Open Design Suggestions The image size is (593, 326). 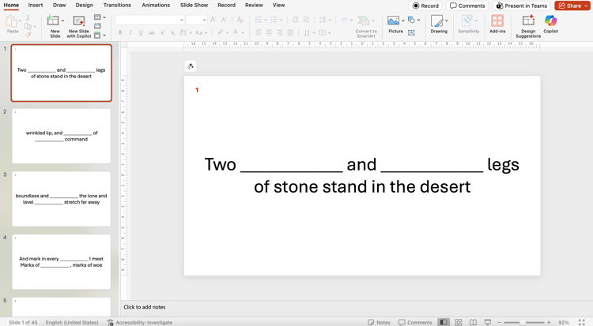(x=528, y=21)
